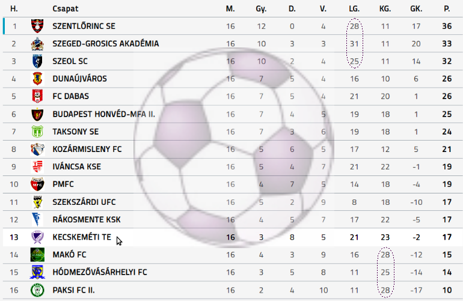Sort by the LG. goals column header
Image resolution: width=463 pixels, height=301 pixels.
tap(354, 8)
